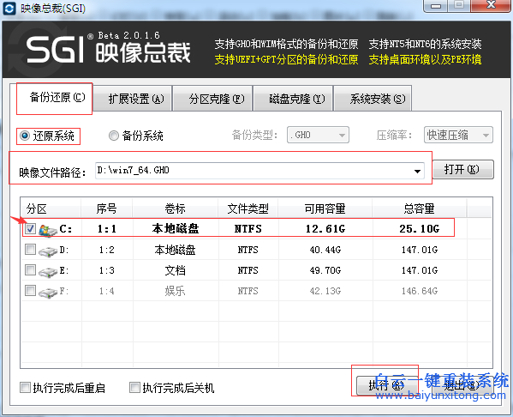Click the SGI 映像总裁 logo banner
513x417 pixels.
108,49
